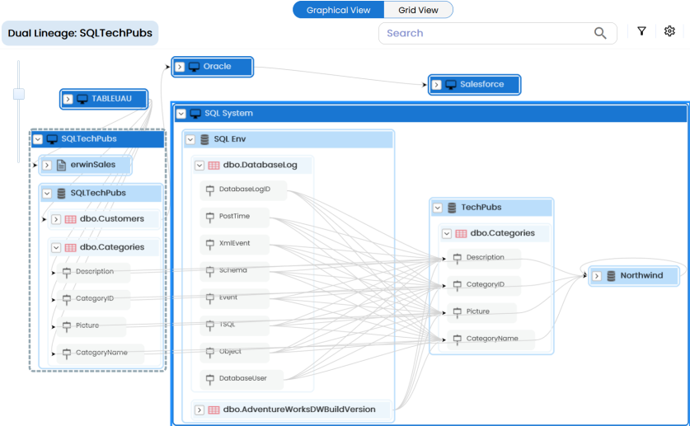690x426 pixels.
Task: Click the TechPubs database icon
Action: click(452, 208)
